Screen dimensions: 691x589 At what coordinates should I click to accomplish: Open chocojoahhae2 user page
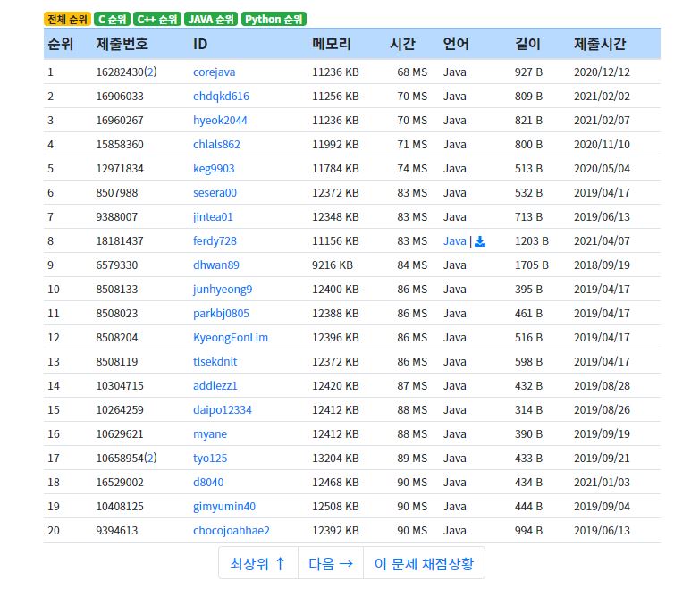point(232,531)
